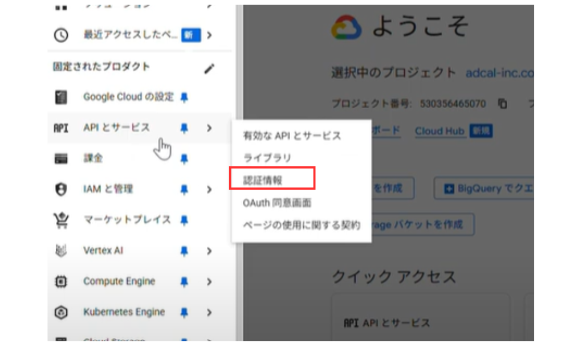
Task: Unpin Google Cloud の設定 via pin icon
Action: 184,97
